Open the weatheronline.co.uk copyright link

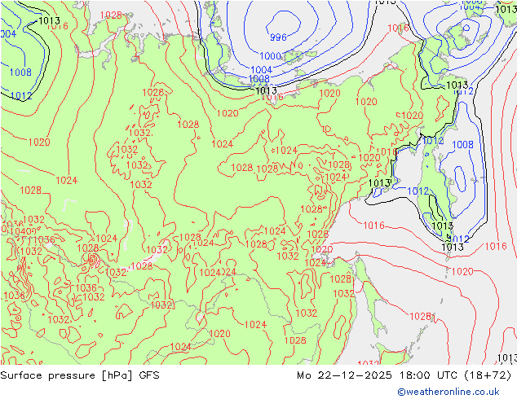pos(449,392)
